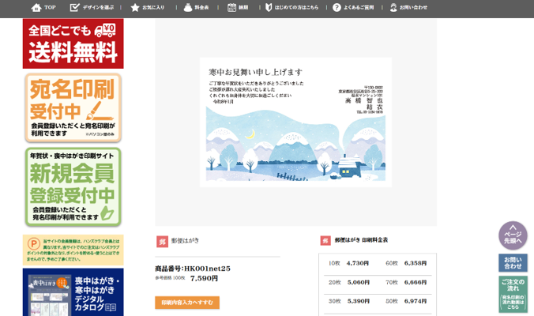534x316 pixels.
Task: Click the TOP home icon in navigation
Action: (36, 7)
